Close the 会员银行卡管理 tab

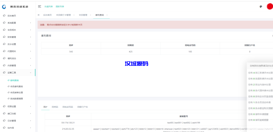coord(74,15)
